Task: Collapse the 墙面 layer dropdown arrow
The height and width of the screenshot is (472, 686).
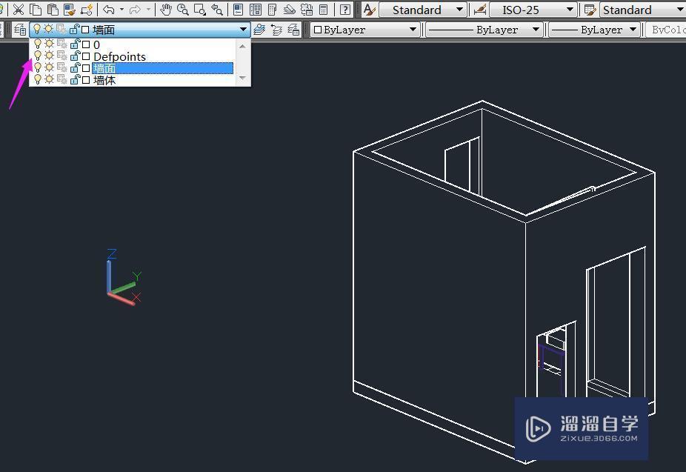Action: click(x=243, y=30)
